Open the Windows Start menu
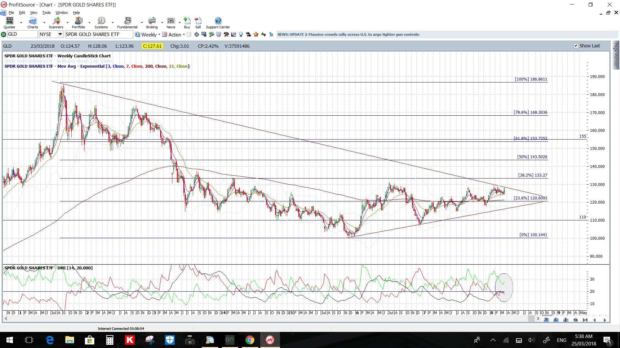 click(x=9, y=340)
